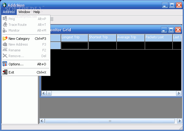Click the Ctrl+F3 shortcut text
The width and height of the screenshot is (184, 131).
40,39
